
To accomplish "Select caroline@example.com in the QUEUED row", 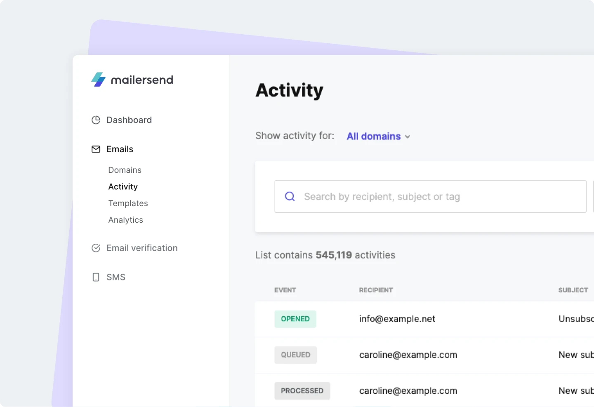I will pyautogui.click(x=408, y=355).
